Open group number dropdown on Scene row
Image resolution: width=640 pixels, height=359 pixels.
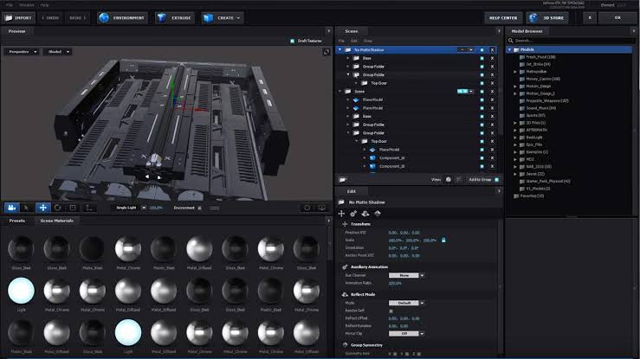(470, 92)
